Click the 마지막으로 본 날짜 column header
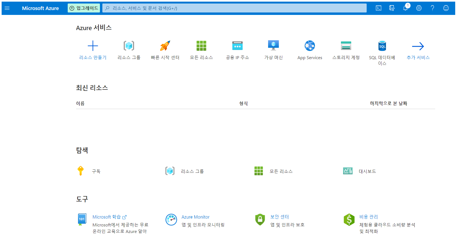Viewport: 459px width, 237px height. click(x=389, y=103)
